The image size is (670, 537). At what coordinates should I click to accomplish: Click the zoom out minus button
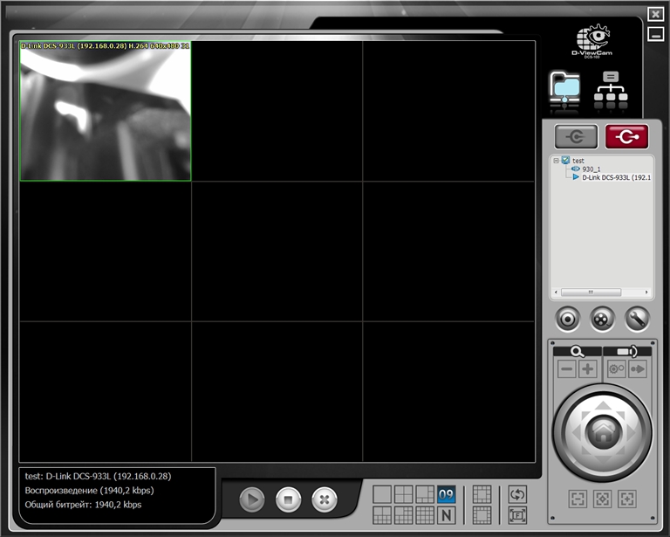pyautogui.click(x=567, y=369)
